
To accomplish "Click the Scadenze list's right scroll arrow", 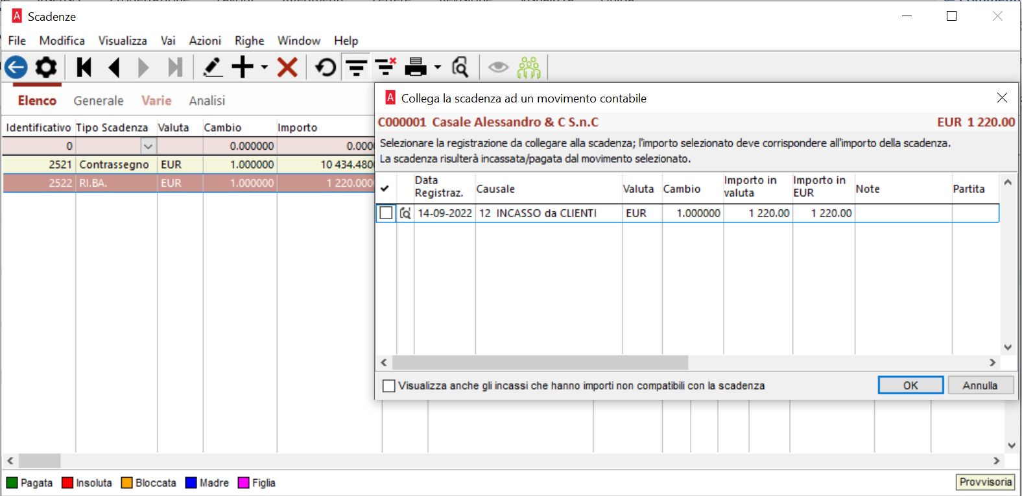I will pos(996,460).
